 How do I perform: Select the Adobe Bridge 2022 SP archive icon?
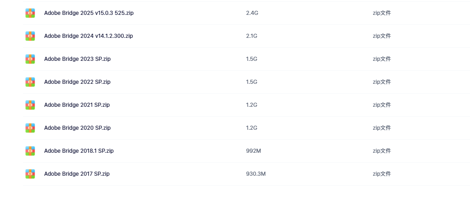tap(30, 82)
